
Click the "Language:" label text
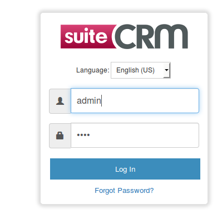(93, 70)
